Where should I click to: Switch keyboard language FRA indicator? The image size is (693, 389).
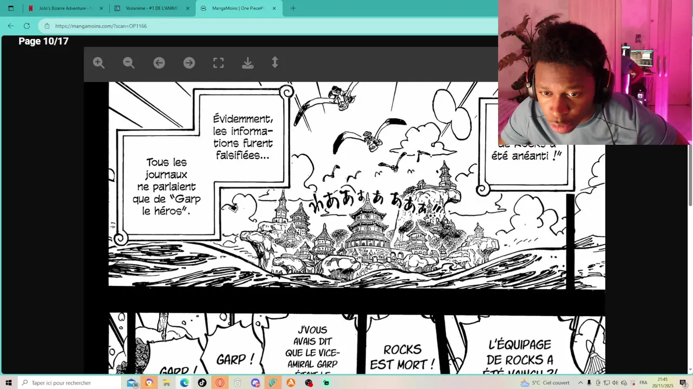[643, 383]
